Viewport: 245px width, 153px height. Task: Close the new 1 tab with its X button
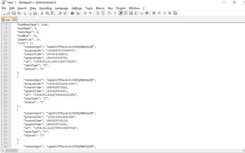coord(15,20)
